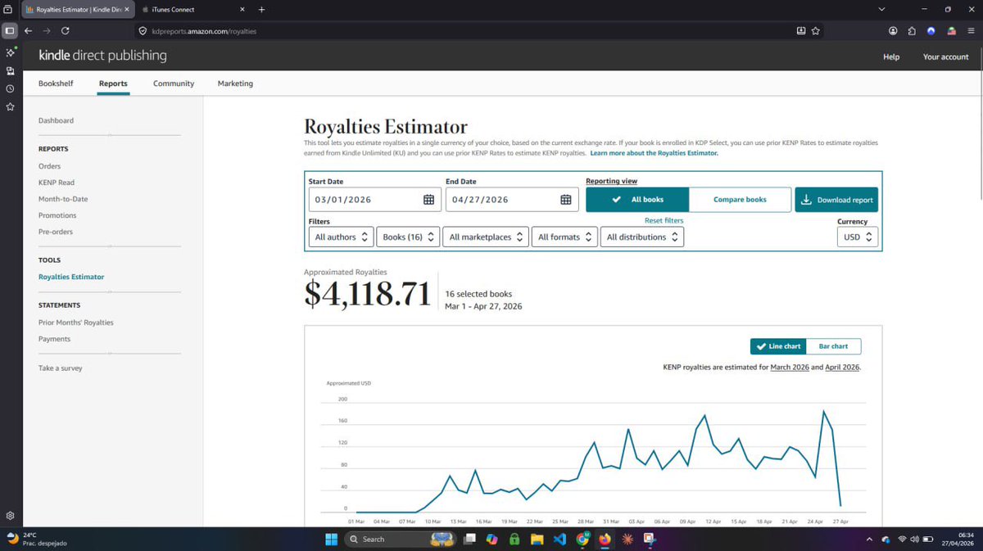The image size is (983, 551).
Task: Click the April 2026 KENP link
Action: pos(842,368)
